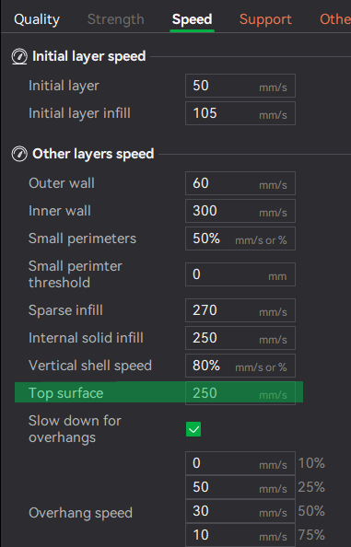Edit the Sparse infill speed field
This screenshot has width=351, height=547.
[x=240, y=310]
